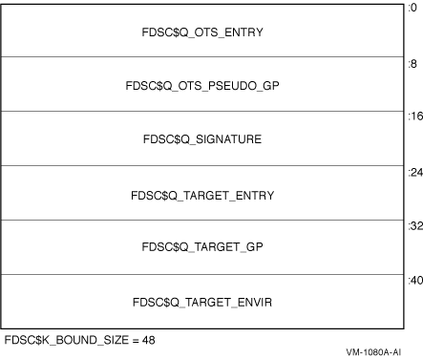Click the :24 offset marker
Screen dimensions: 423x359
click(415, 173)
